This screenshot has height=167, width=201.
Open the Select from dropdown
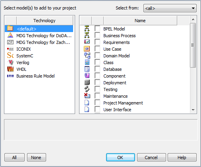pos(170,8)
